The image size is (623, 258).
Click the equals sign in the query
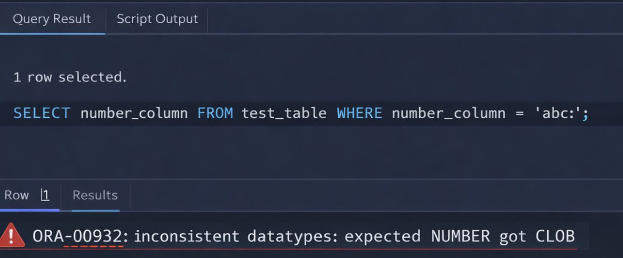(x=518, y=113)
